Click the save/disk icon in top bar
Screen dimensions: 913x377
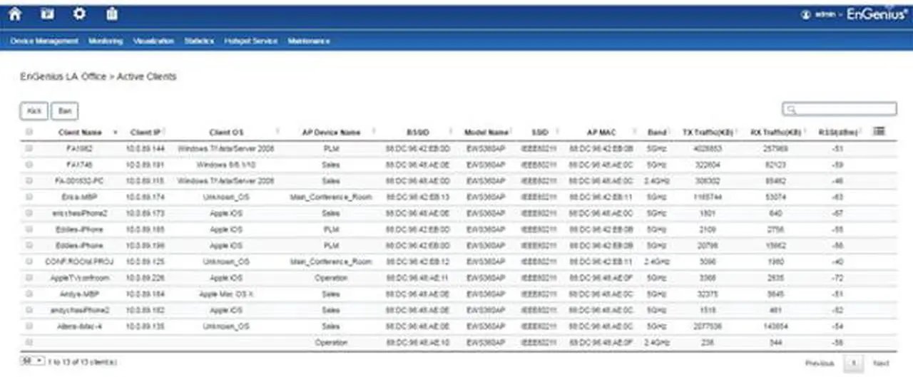pyautogui.click(x=47, y=14)
